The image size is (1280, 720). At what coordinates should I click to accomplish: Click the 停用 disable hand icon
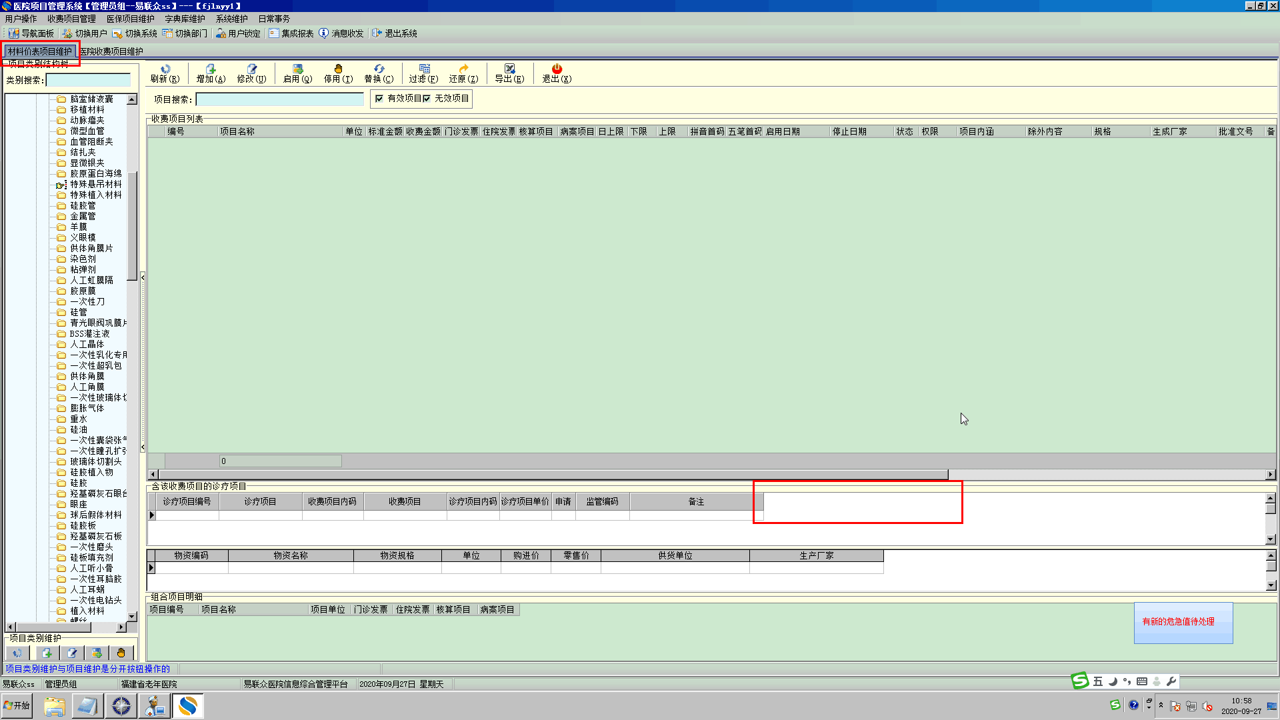338,69
